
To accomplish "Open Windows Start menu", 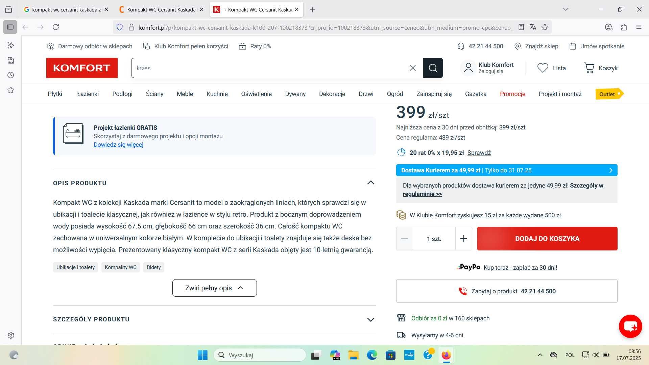I will tap(202, 355).
